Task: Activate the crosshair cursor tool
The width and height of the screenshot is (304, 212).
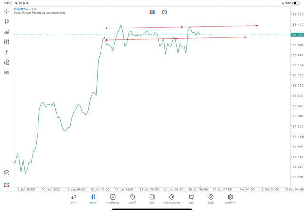Action: (x=7, y=11)
